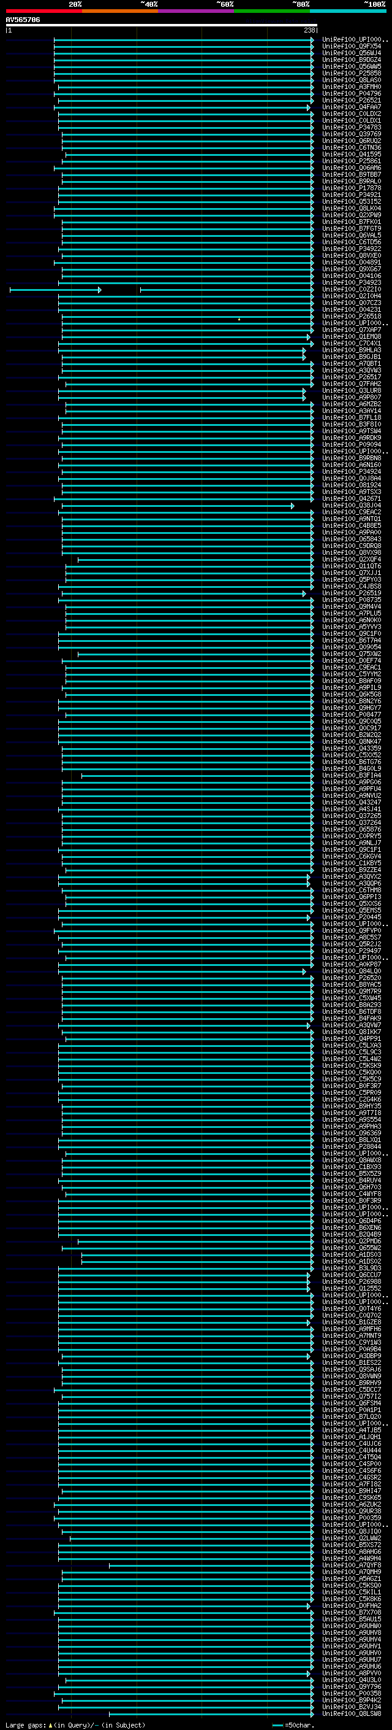392x1730 pixels.
Task: Select the UniRef100_P04796 label
Action: pos(351,93)
